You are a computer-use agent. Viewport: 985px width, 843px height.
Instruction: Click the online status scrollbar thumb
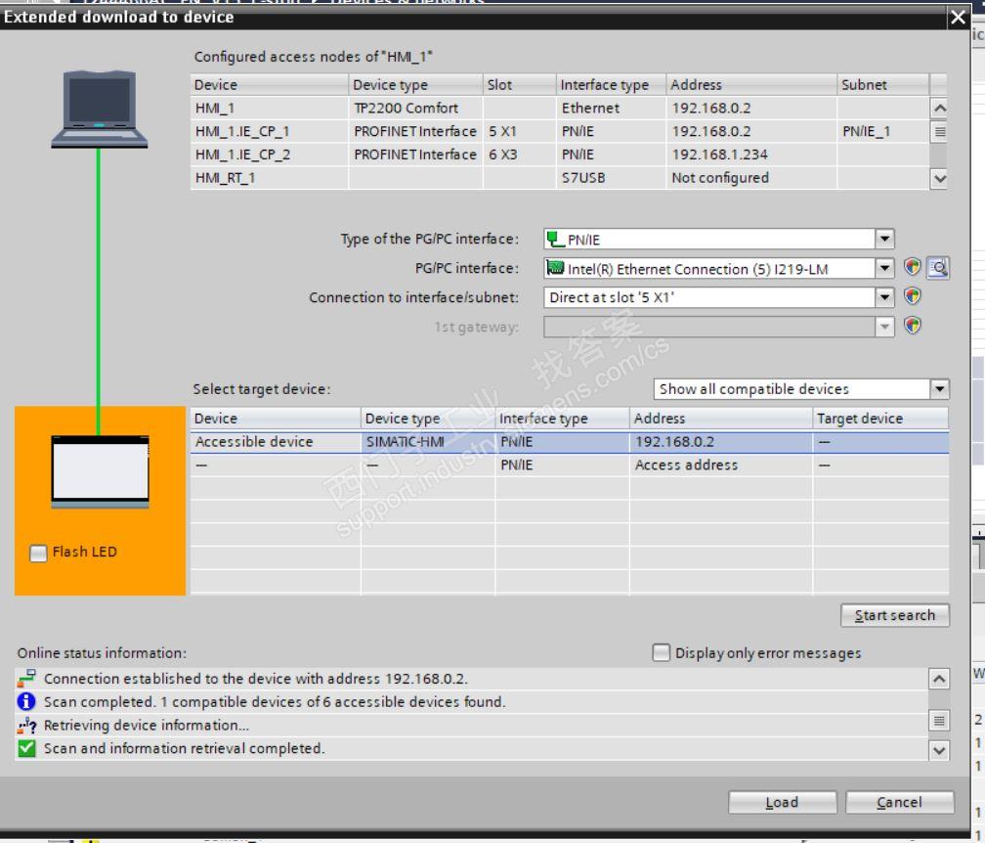click(938, 721)
